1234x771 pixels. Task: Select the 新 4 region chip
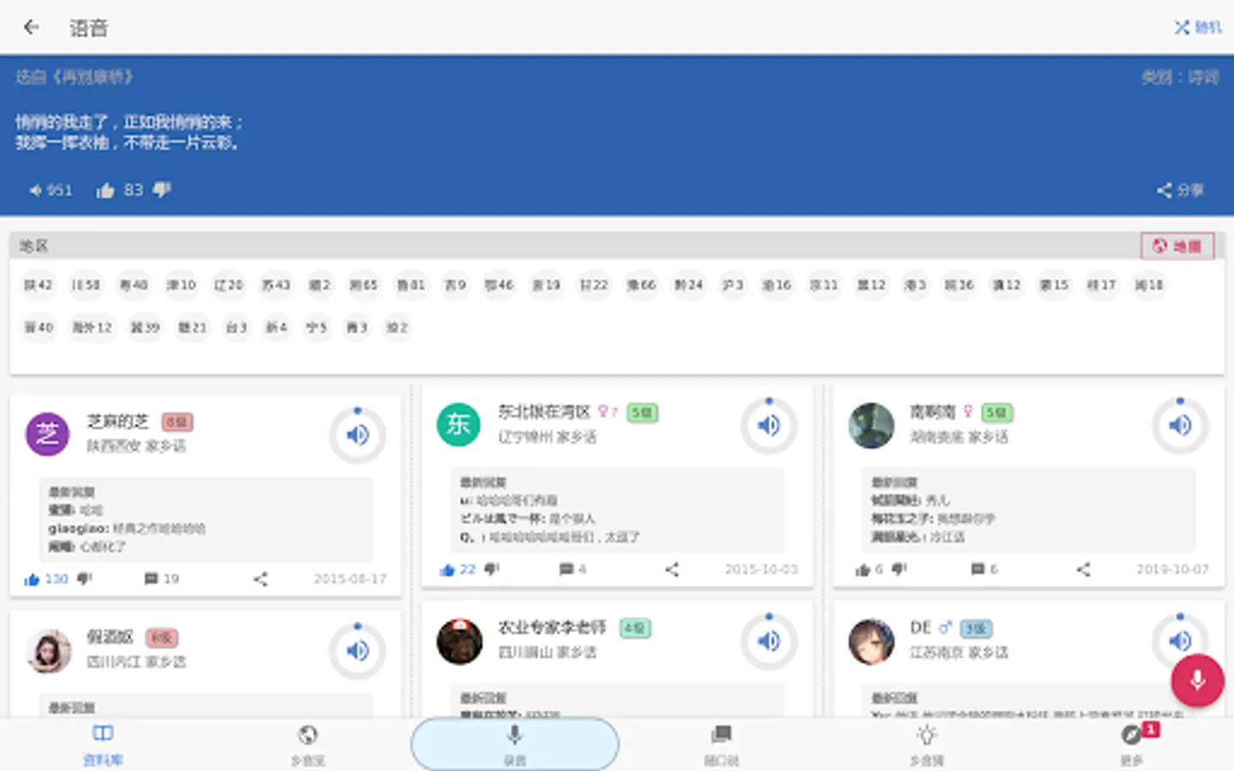click(x=276, y=327)
